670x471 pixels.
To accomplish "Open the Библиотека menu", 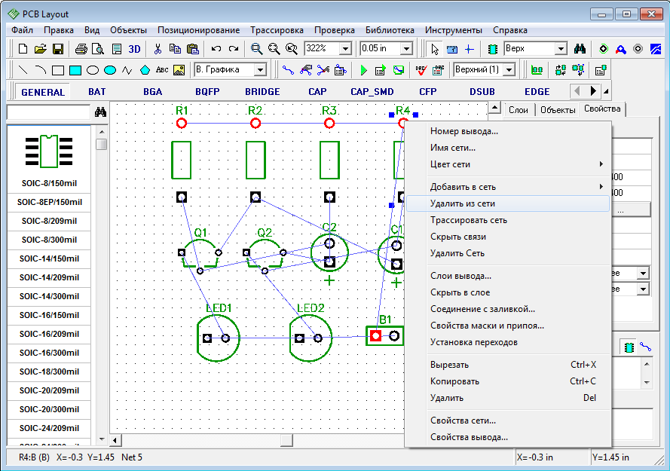I will tap(390, 30).
